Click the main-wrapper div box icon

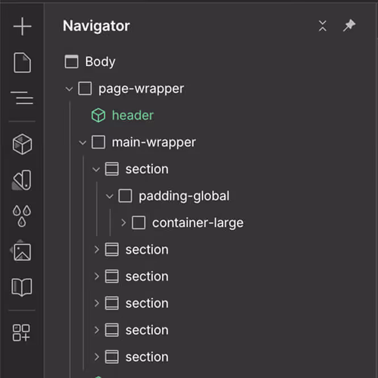tap(98, 142)
